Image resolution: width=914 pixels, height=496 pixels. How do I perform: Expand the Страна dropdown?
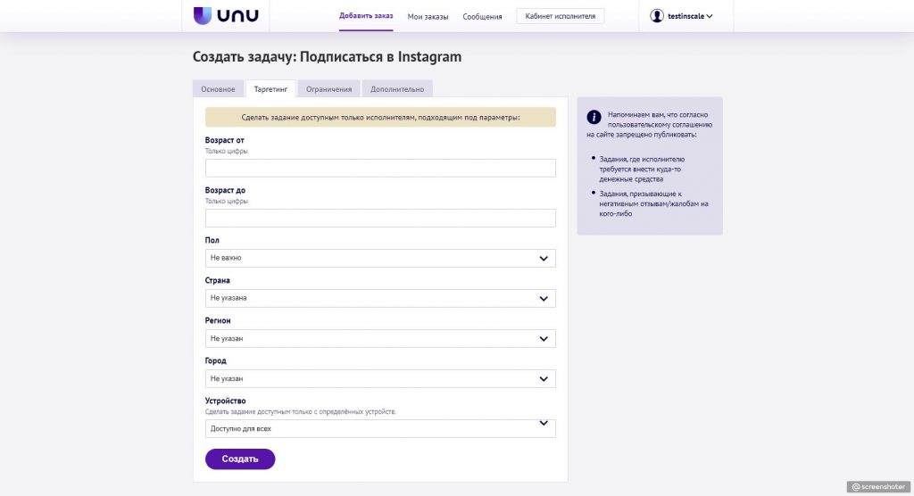380,299
